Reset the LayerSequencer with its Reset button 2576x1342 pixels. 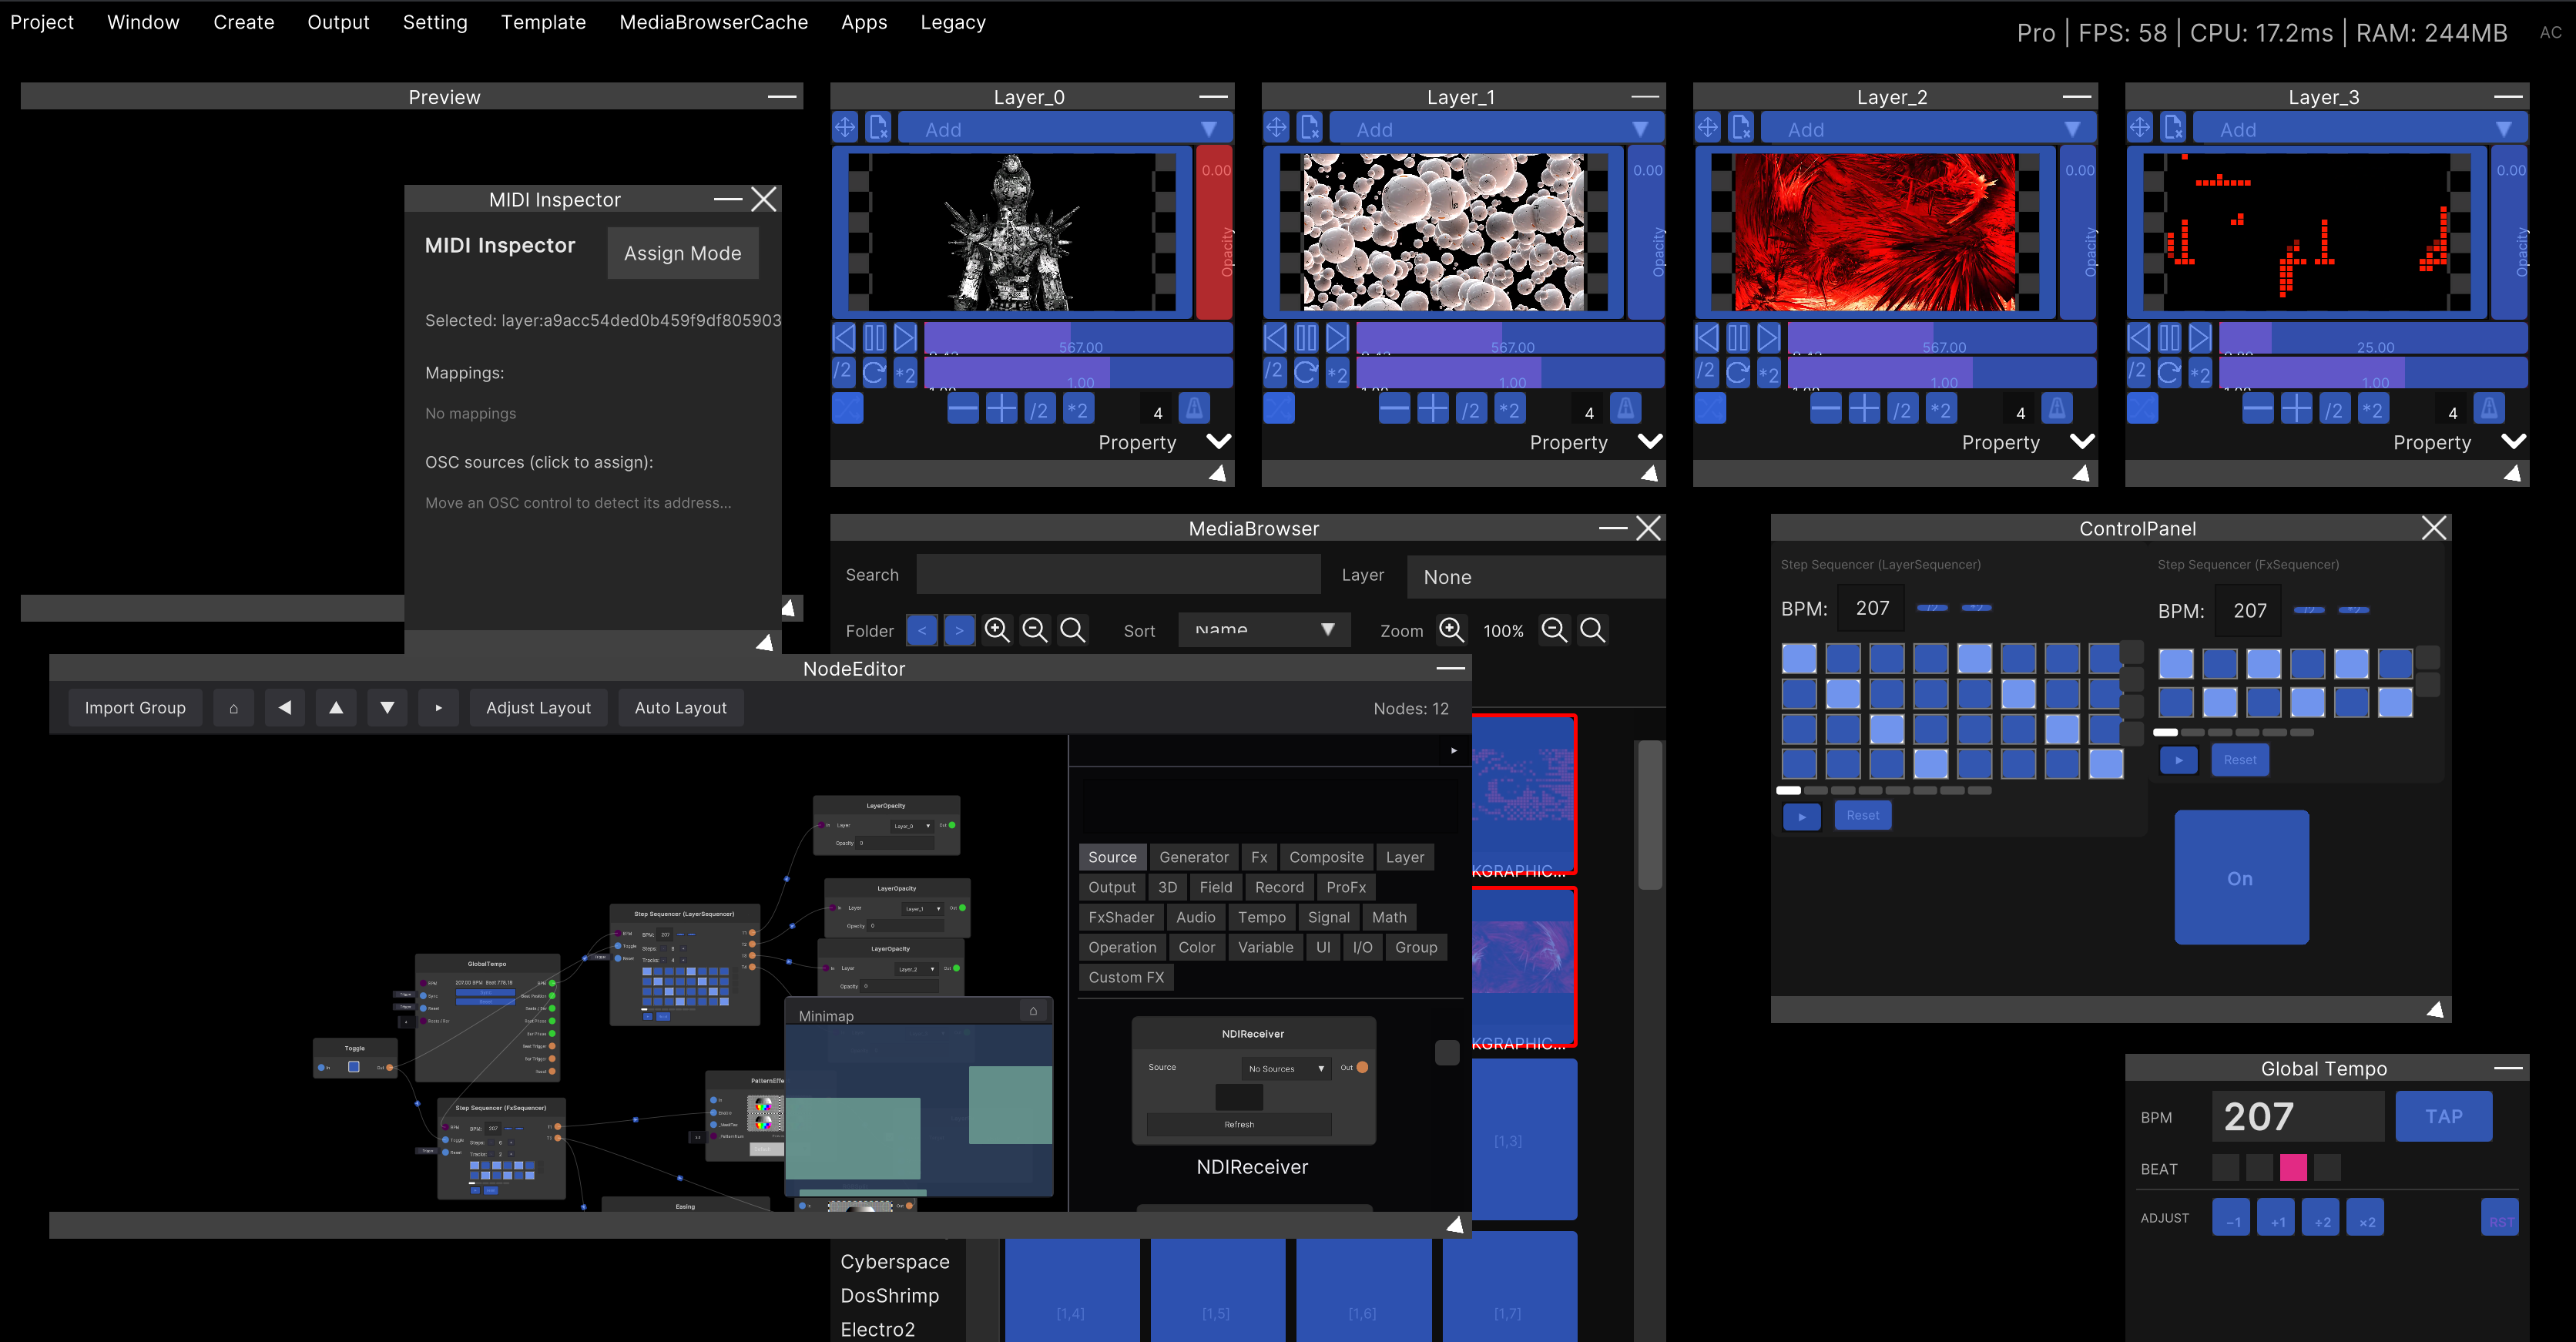tap(1863, 816)
